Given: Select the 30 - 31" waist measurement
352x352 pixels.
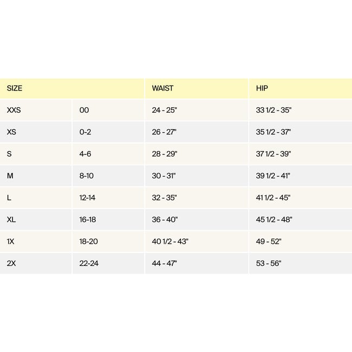Looking at the screenshot, I should coord(164,176).
